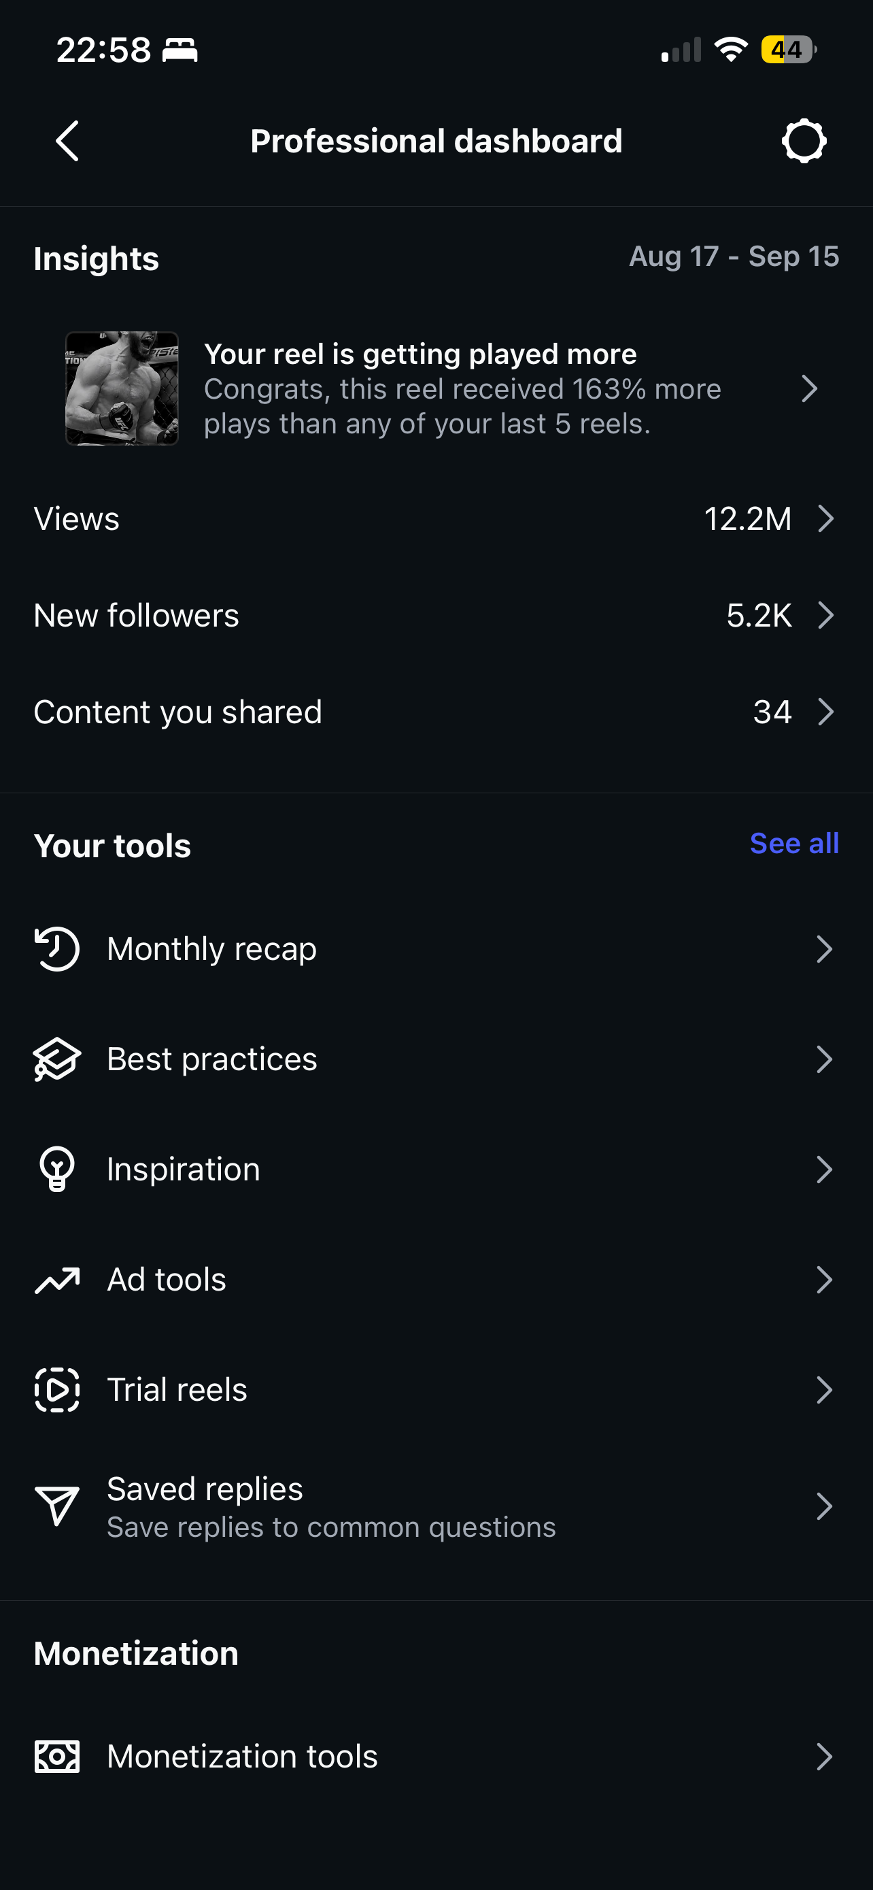
Task: Open the Monetization tools entry
Action: coord(436,1757)
